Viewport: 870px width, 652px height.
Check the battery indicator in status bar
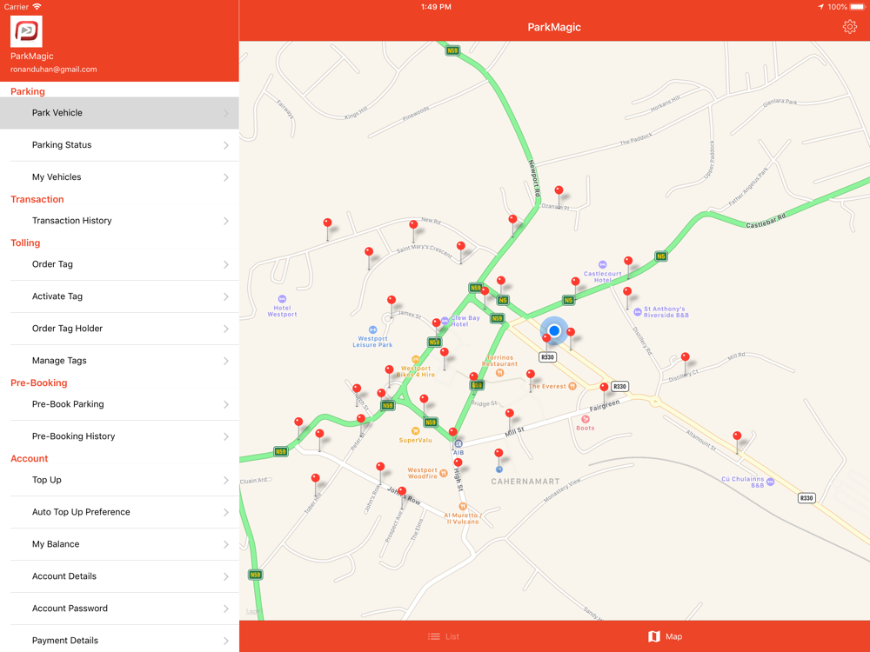[857, 7]
